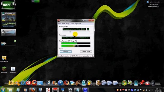Open the Windows Start button
The image size is (164, 92).
tap(3, 90)
